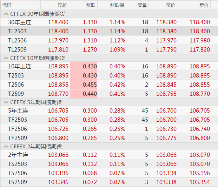
Task: Sort by the 买价 column header
Action: 163,5
